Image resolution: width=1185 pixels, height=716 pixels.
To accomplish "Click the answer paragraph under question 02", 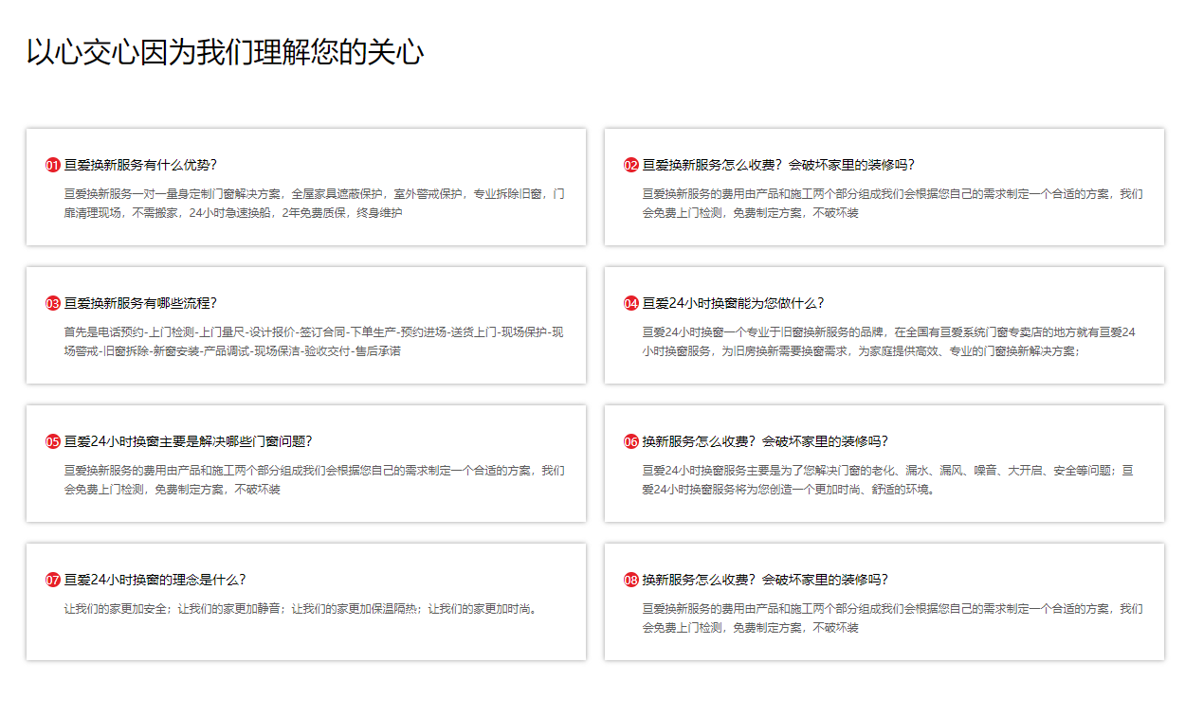I will tap(893, 204).
